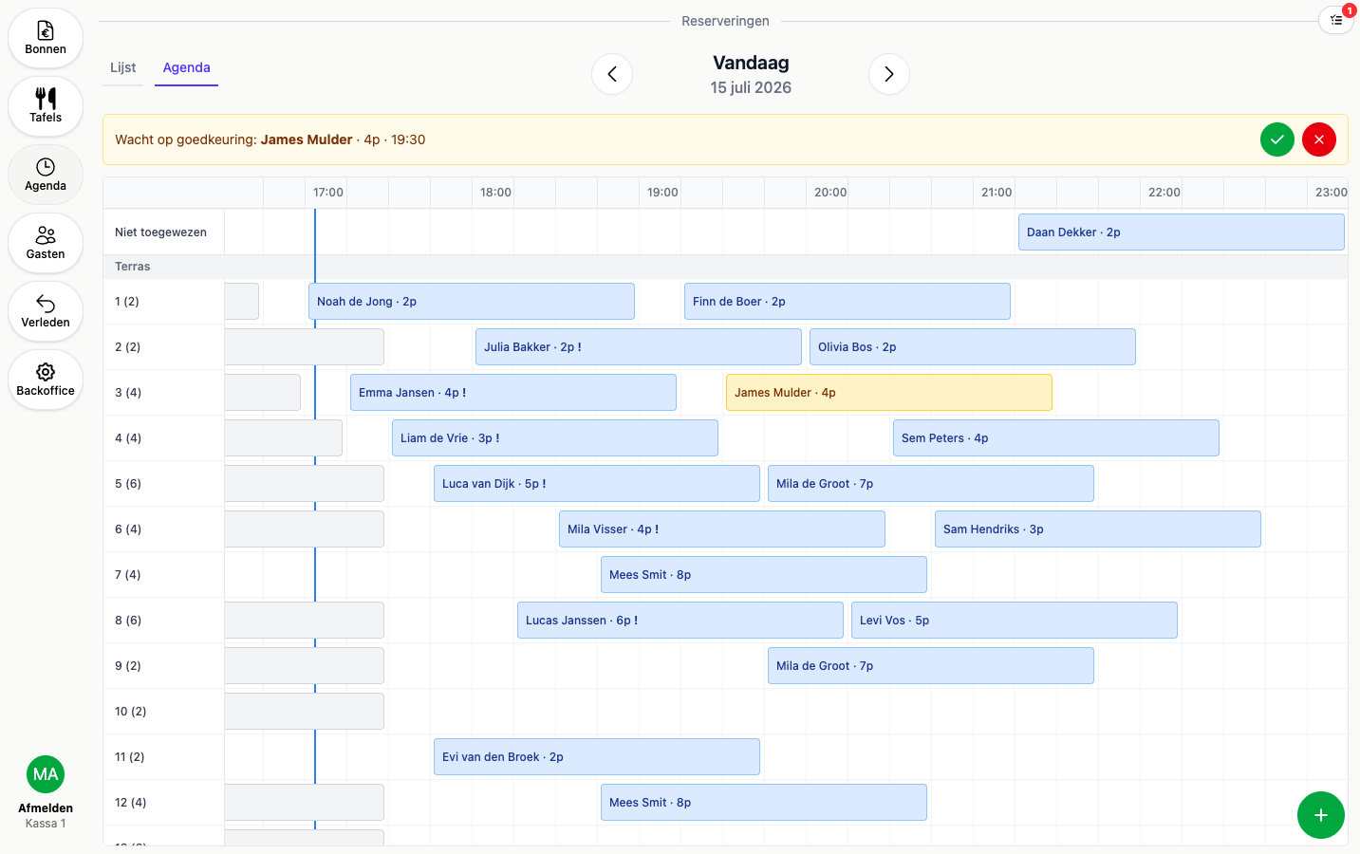The width and height of the screenshot is (1360, 854).
Task: Click the Vandaag date heading
Action: [751, 63]
